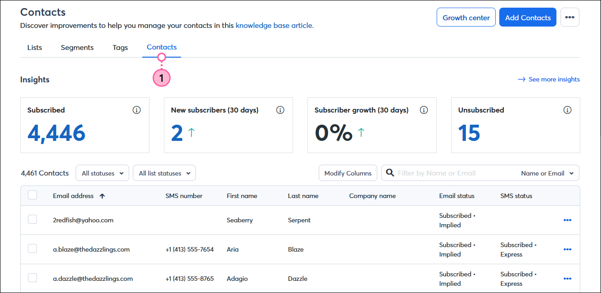Click the last name Dazzle
This screenshot has height=293, width=601.
pos(298,279)
